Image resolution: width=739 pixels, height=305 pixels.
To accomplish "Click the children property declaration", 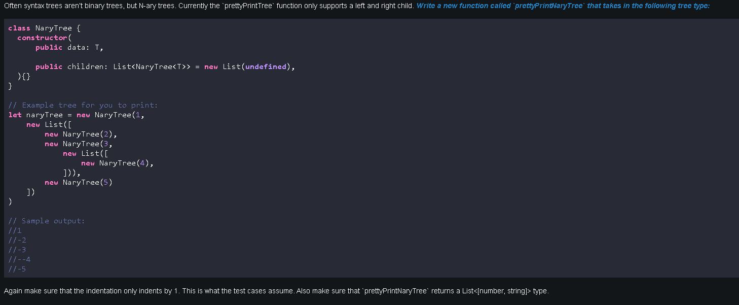I will pos(117,66).
